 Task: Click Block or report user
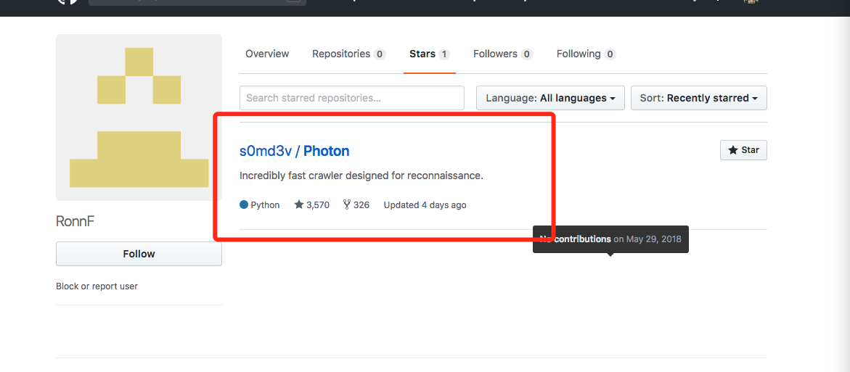[x=97, y=286]
